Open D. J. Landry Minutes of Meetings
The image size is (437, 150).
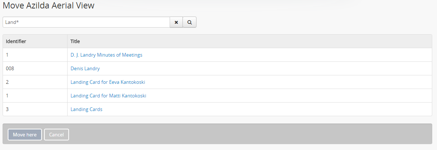click(106, 55)
